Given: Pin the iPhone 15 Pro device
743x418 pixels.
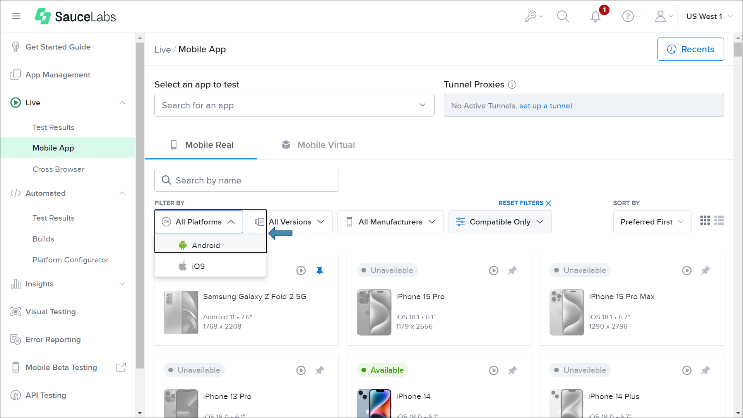Looking at the screenshot, I should coord(512,271).
